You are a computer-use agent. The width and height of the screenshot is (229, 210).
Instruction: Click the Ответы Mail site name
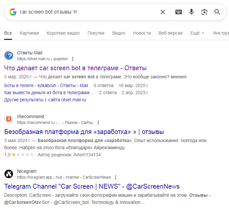pyautogui.click(x=30, y=53)
